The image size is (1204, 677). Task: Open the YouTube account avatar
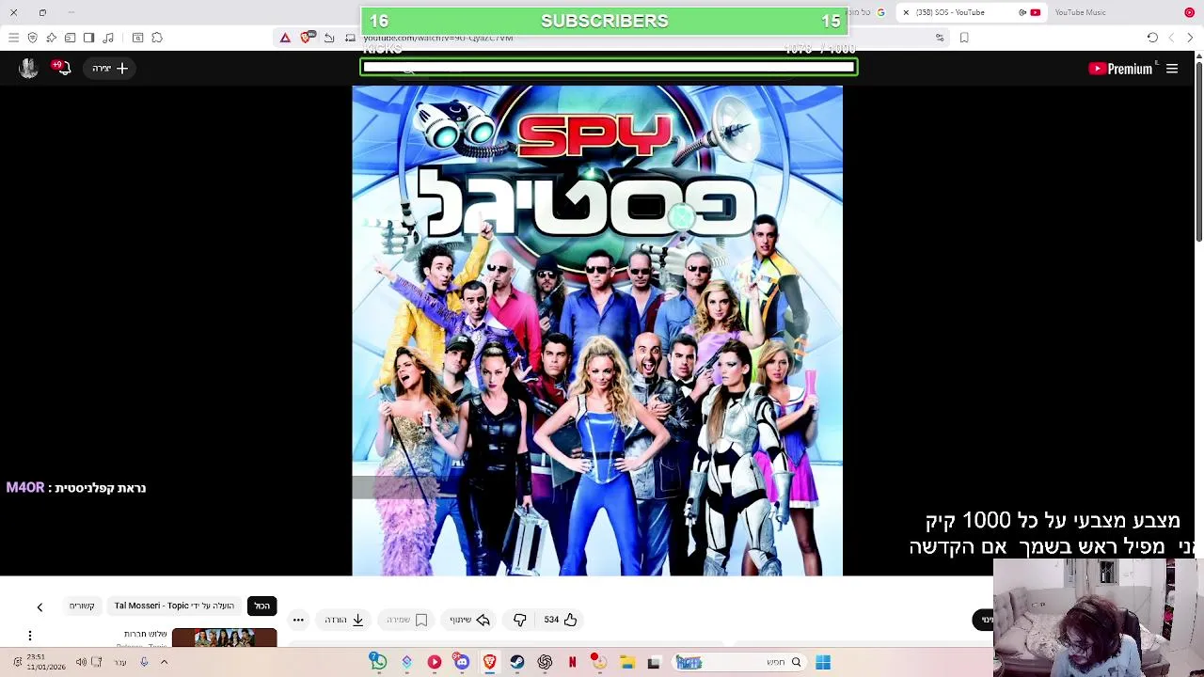coord(28,68)
